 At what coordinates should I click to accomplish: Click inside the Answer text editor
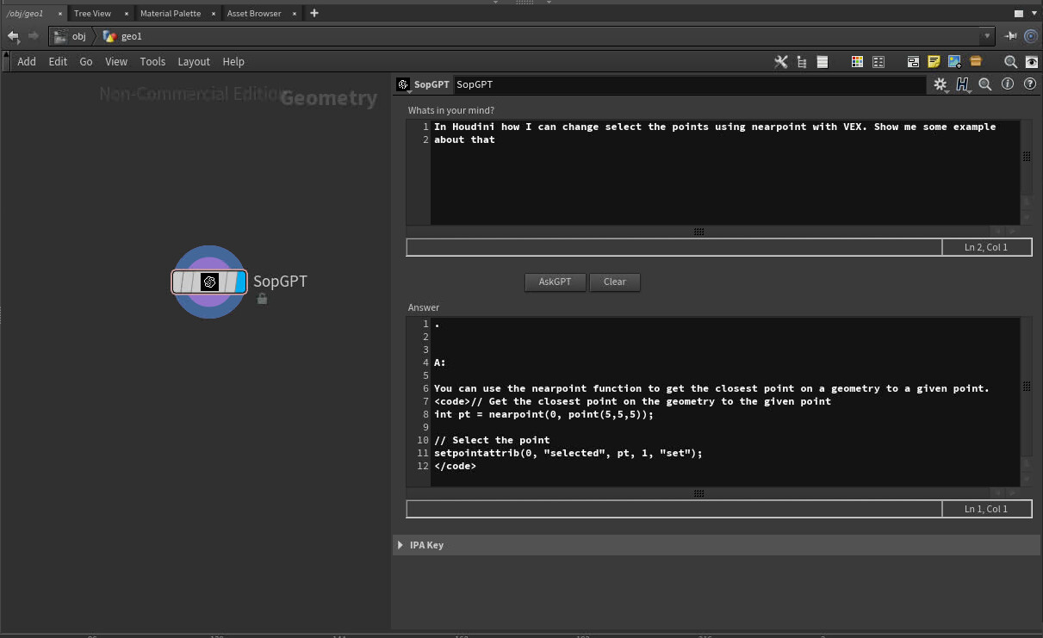(x=725, y=401)
